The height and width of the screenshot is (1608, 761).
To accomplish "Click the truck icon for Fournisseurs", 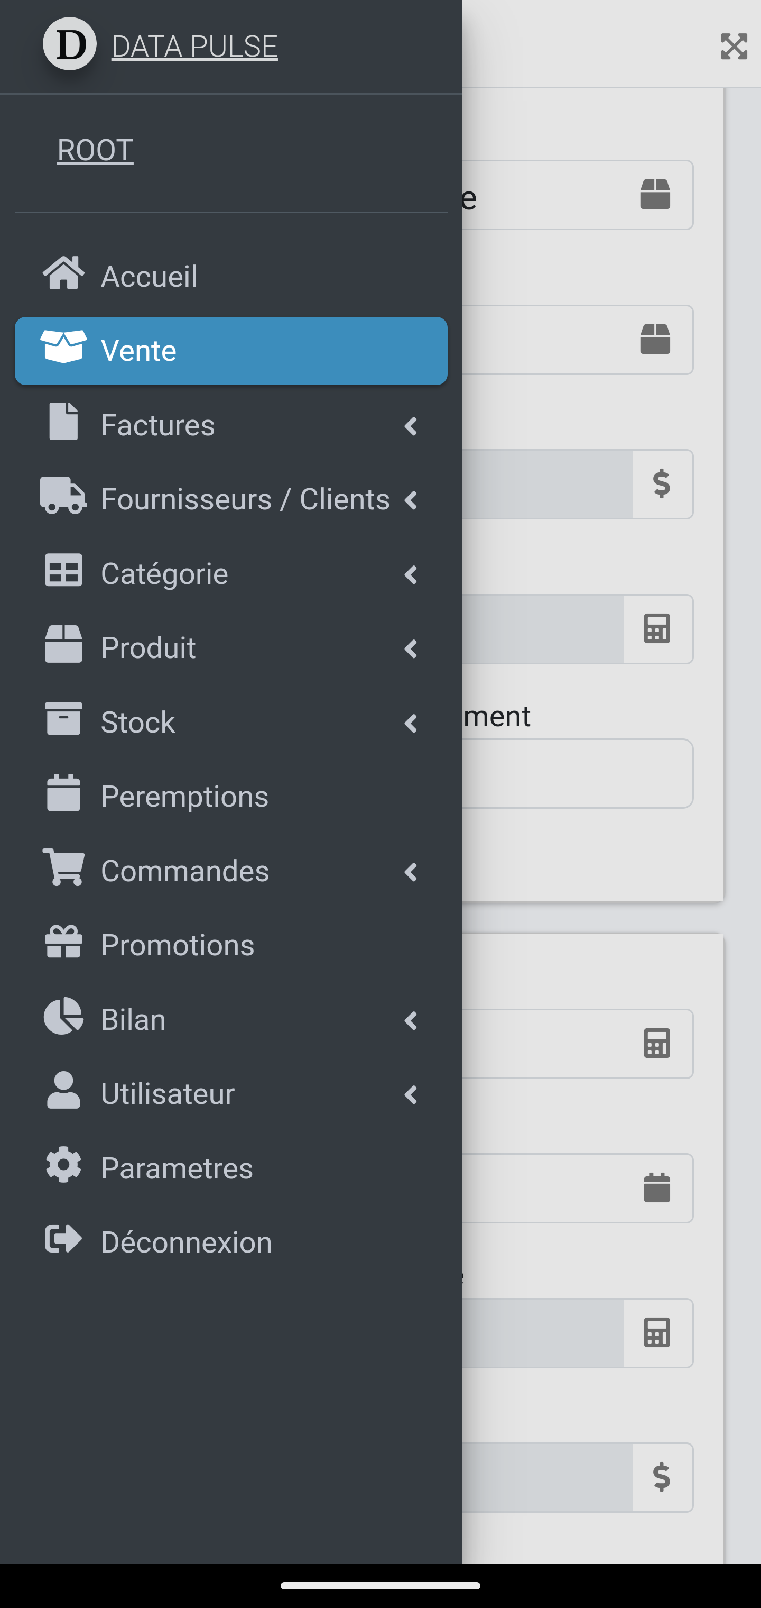I will coord(63,496).
